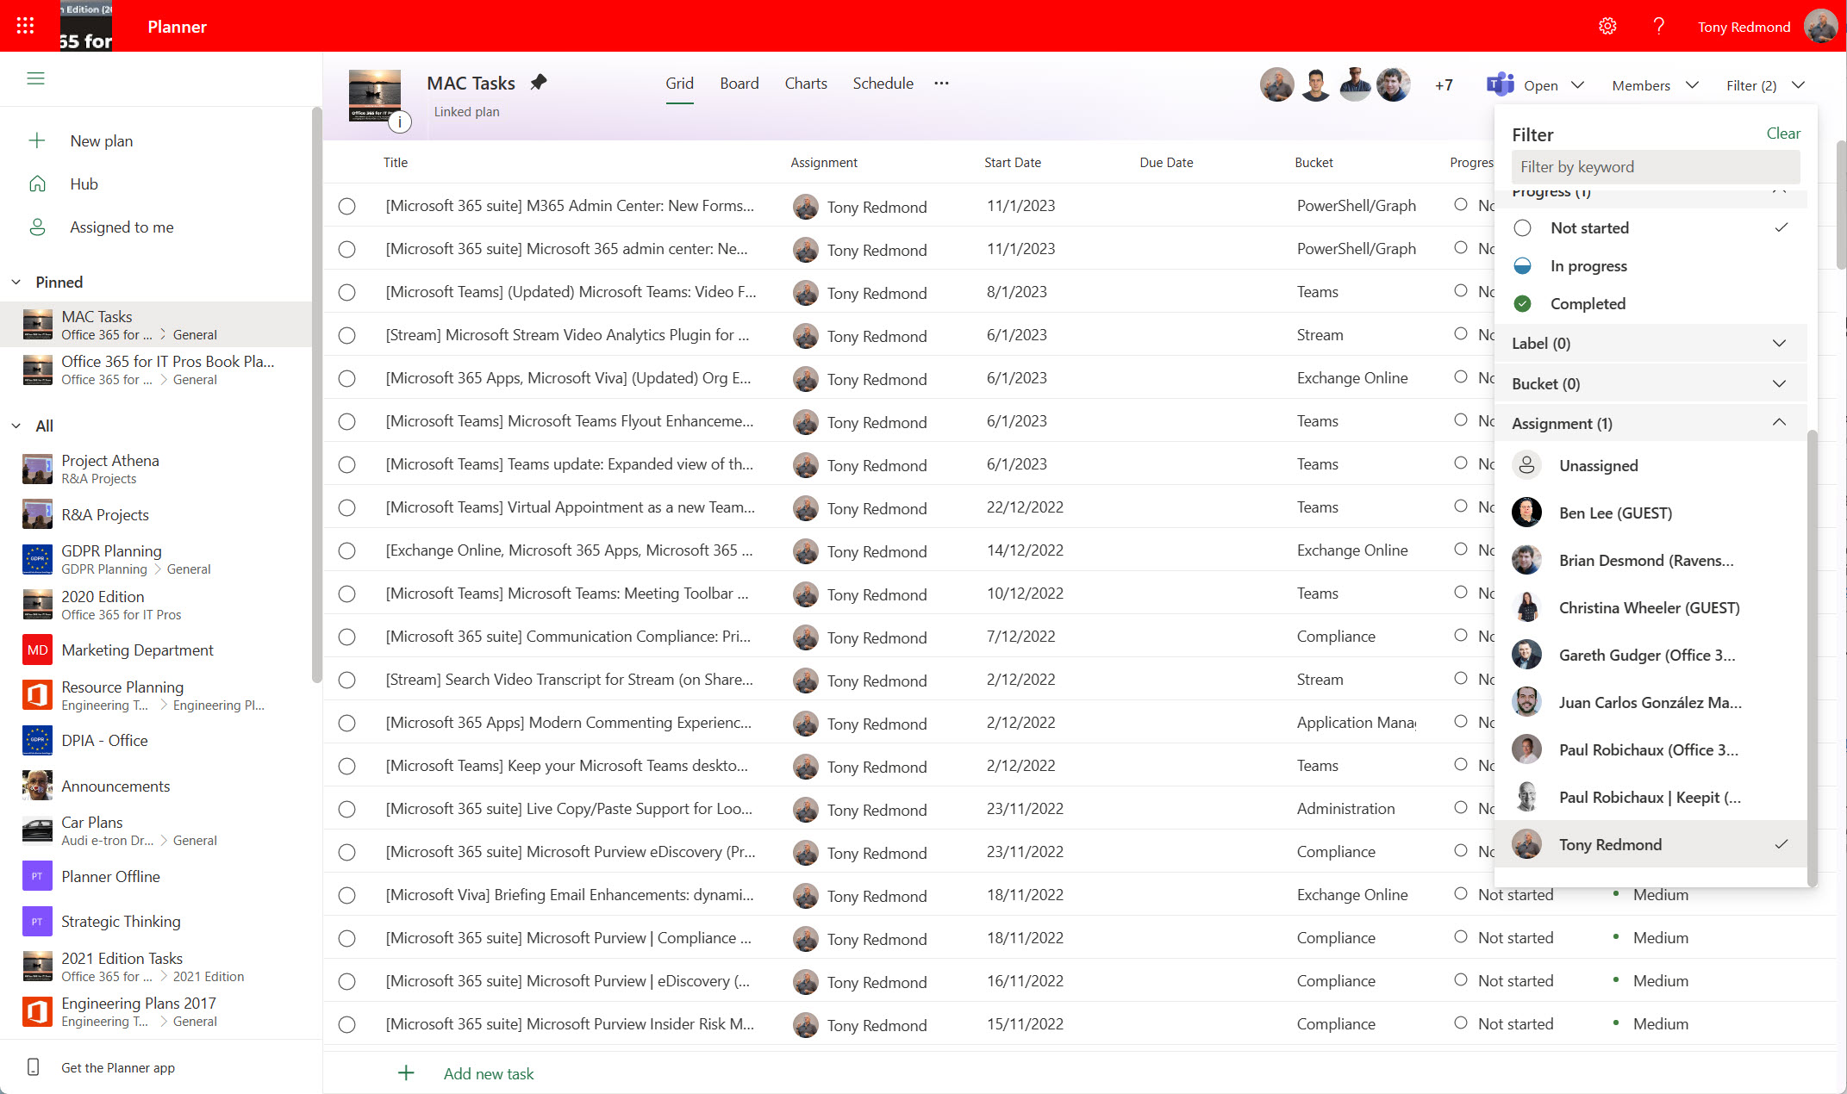Switch to the Board view tab
Viewport: 1847px width, 1094px height.
[x=739, y=83]
